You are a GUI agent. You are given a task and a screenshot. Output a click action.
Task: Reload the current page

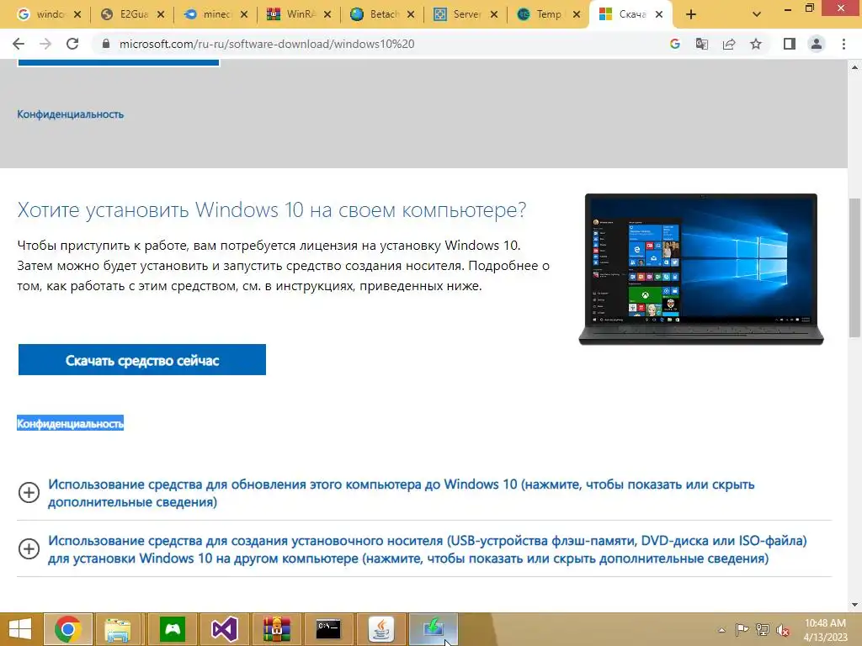pos(72,44)
